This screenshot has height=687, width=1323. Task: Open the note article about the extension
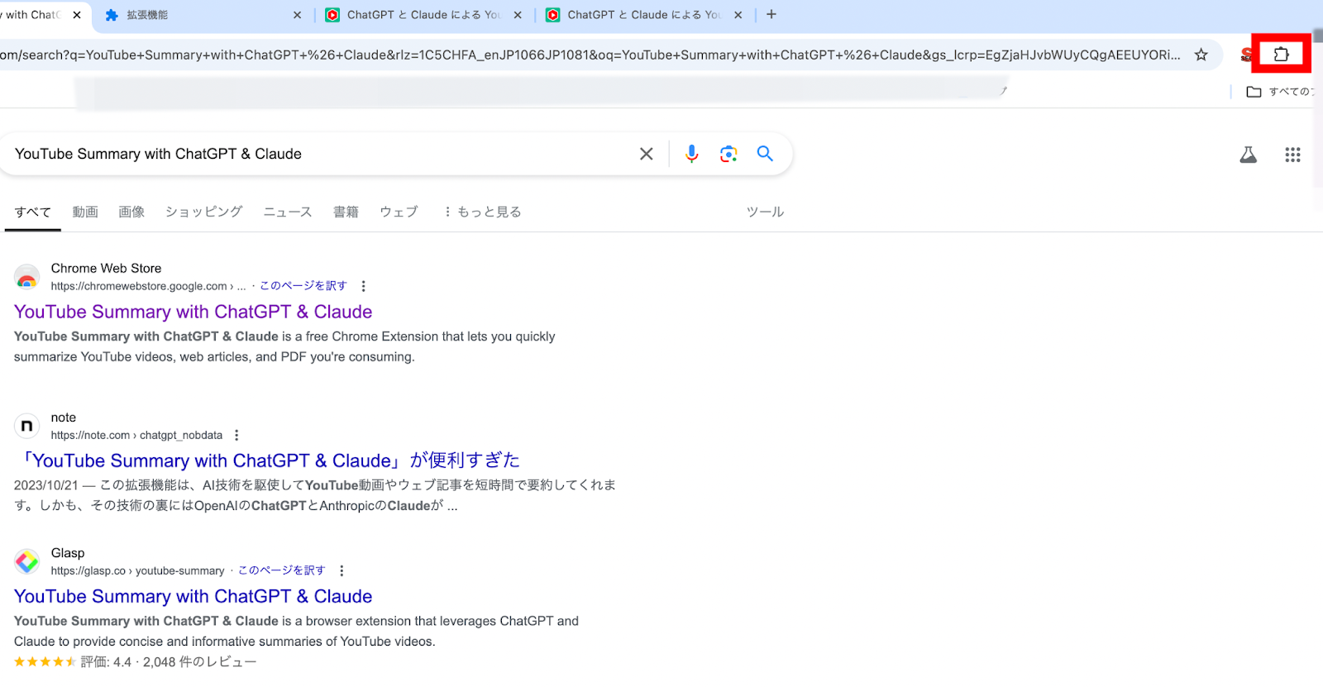(267, 460)
